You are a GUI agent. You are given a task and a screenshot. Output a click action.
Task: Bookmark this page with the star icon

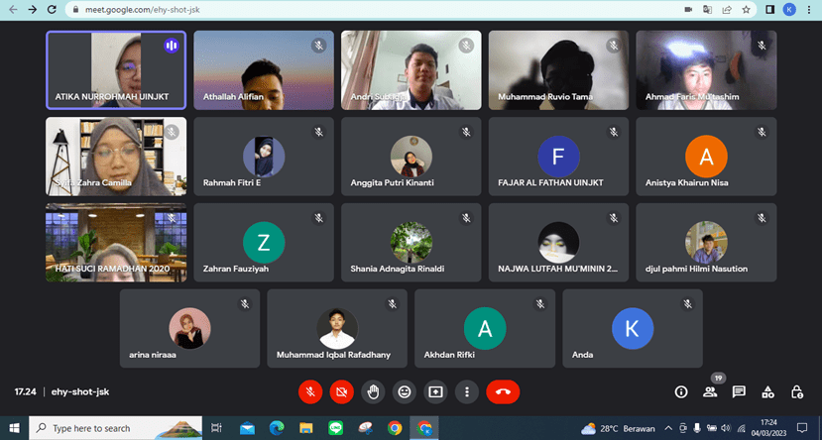[x=746, y=9]
